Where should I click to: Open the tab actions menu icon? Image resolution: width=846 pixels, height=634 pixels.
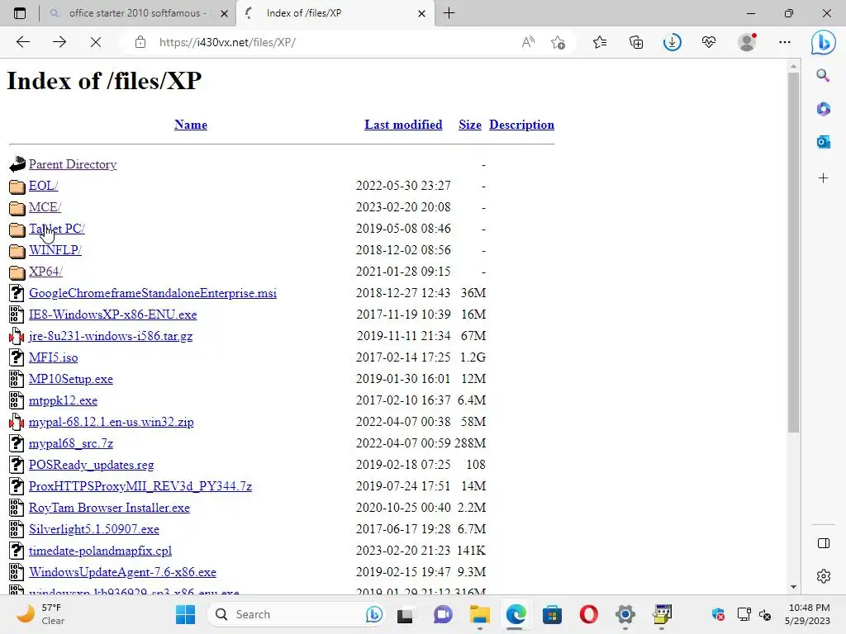(20, 13)
